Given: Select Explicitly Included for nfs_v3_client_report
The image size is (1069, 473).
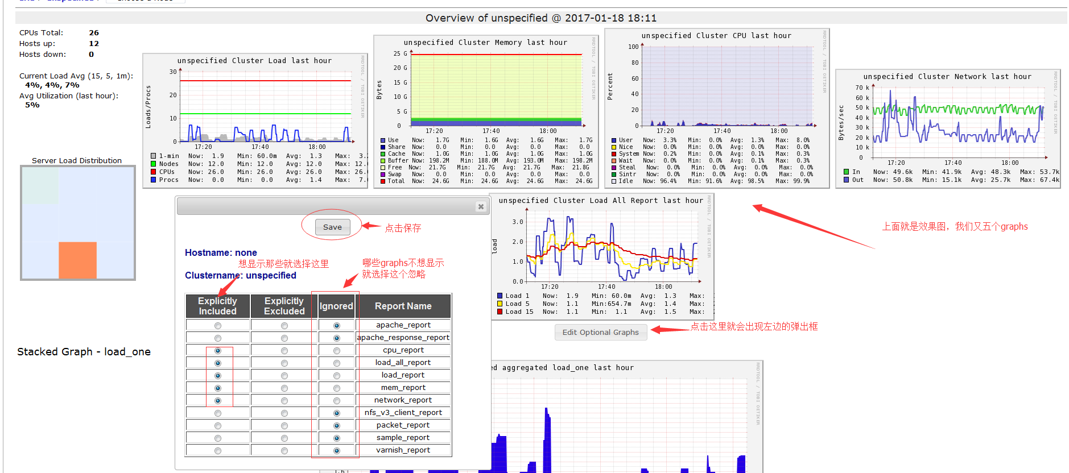Looking at the screenshot, I should coord(218,413).
